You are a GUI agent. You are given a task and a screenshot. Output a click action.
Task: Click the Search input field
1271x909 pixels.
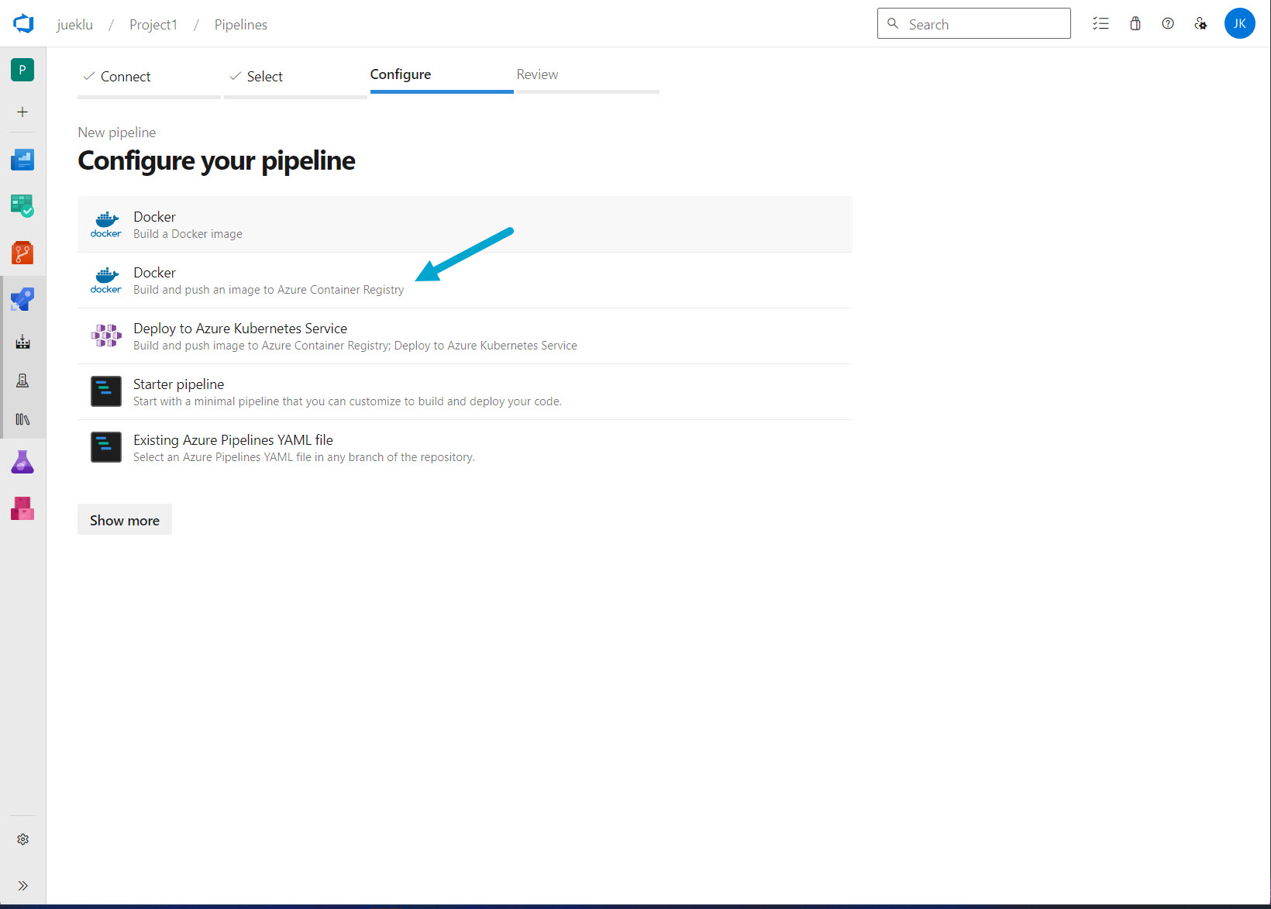(x=973, y=23)
